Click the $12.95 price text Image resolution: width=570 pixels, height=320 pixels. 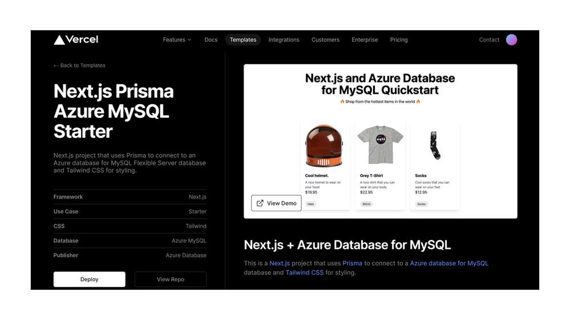(x=421, y=192)
